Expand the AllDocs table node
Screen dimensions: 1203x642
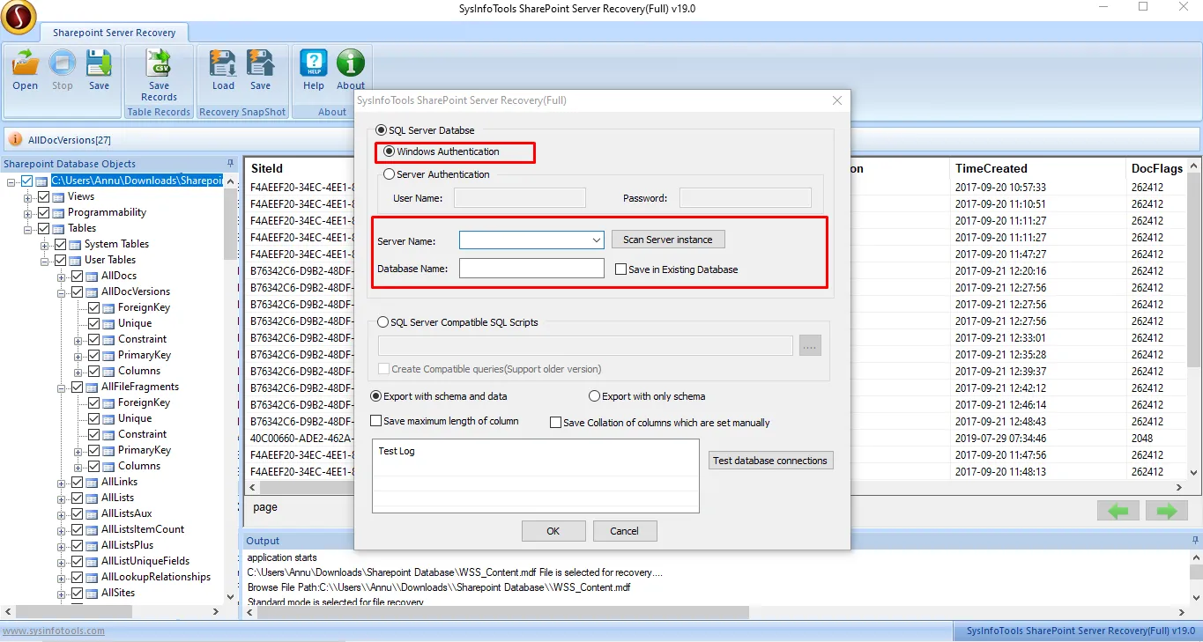click(62, 276)
